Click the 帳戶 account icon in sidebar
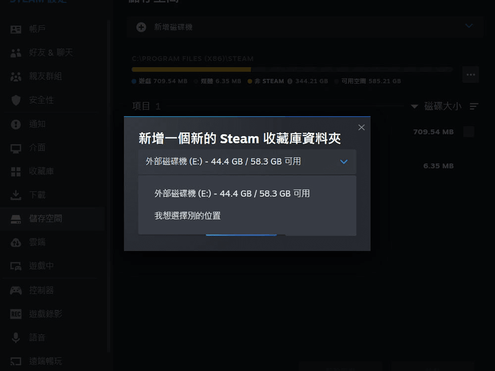 point(16,29)
